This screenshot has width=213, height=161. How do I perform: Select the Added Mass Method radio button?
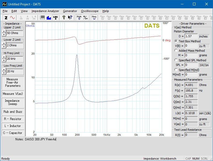tap(176, 50)
